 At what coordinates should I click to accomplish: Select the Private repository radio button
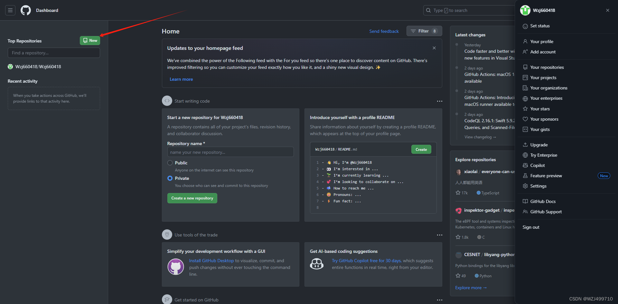(x=170, y=178)
